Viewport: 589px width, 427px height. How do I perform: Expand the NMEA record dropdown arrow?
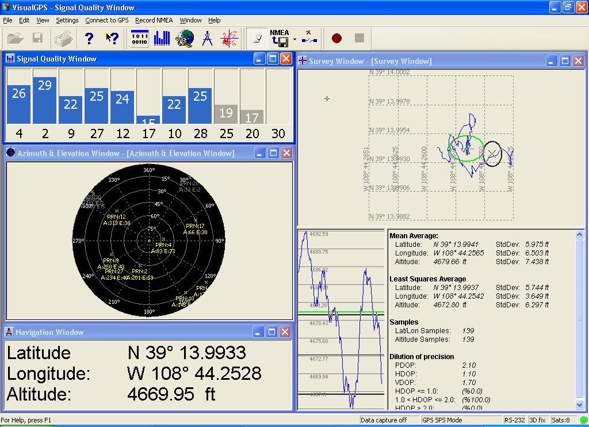coord(295,39)
